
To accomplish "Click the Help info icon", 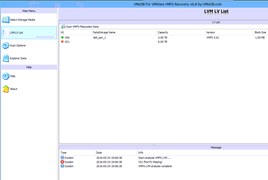I will (6, 76).
